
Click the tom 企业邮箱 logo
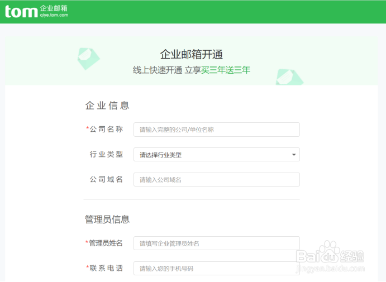[x=36, y=12]
